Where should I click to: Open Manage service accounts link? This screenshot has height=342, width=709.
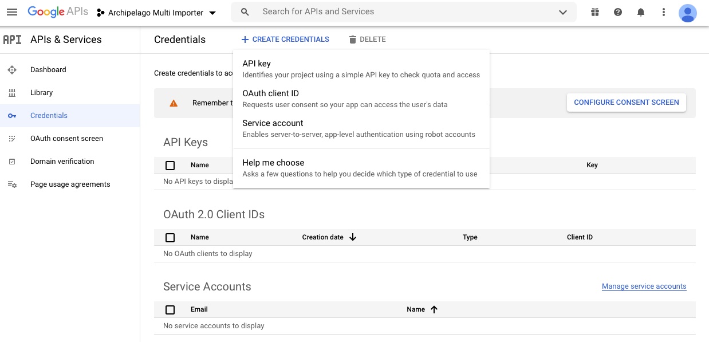point(644,286)
